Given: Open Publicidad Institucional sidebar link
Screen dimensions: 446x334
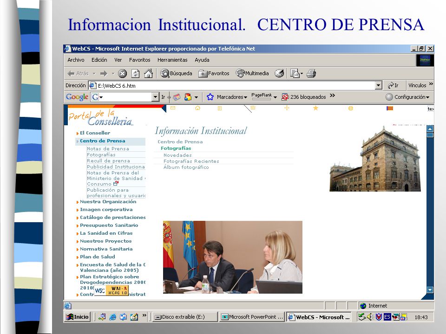Looking at the screenshot, I should click(x=116, y=167).
